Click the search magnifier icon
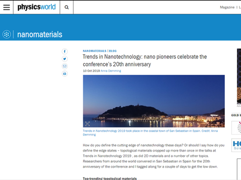Viewport: 241px width, 180px height. (67, 7)
